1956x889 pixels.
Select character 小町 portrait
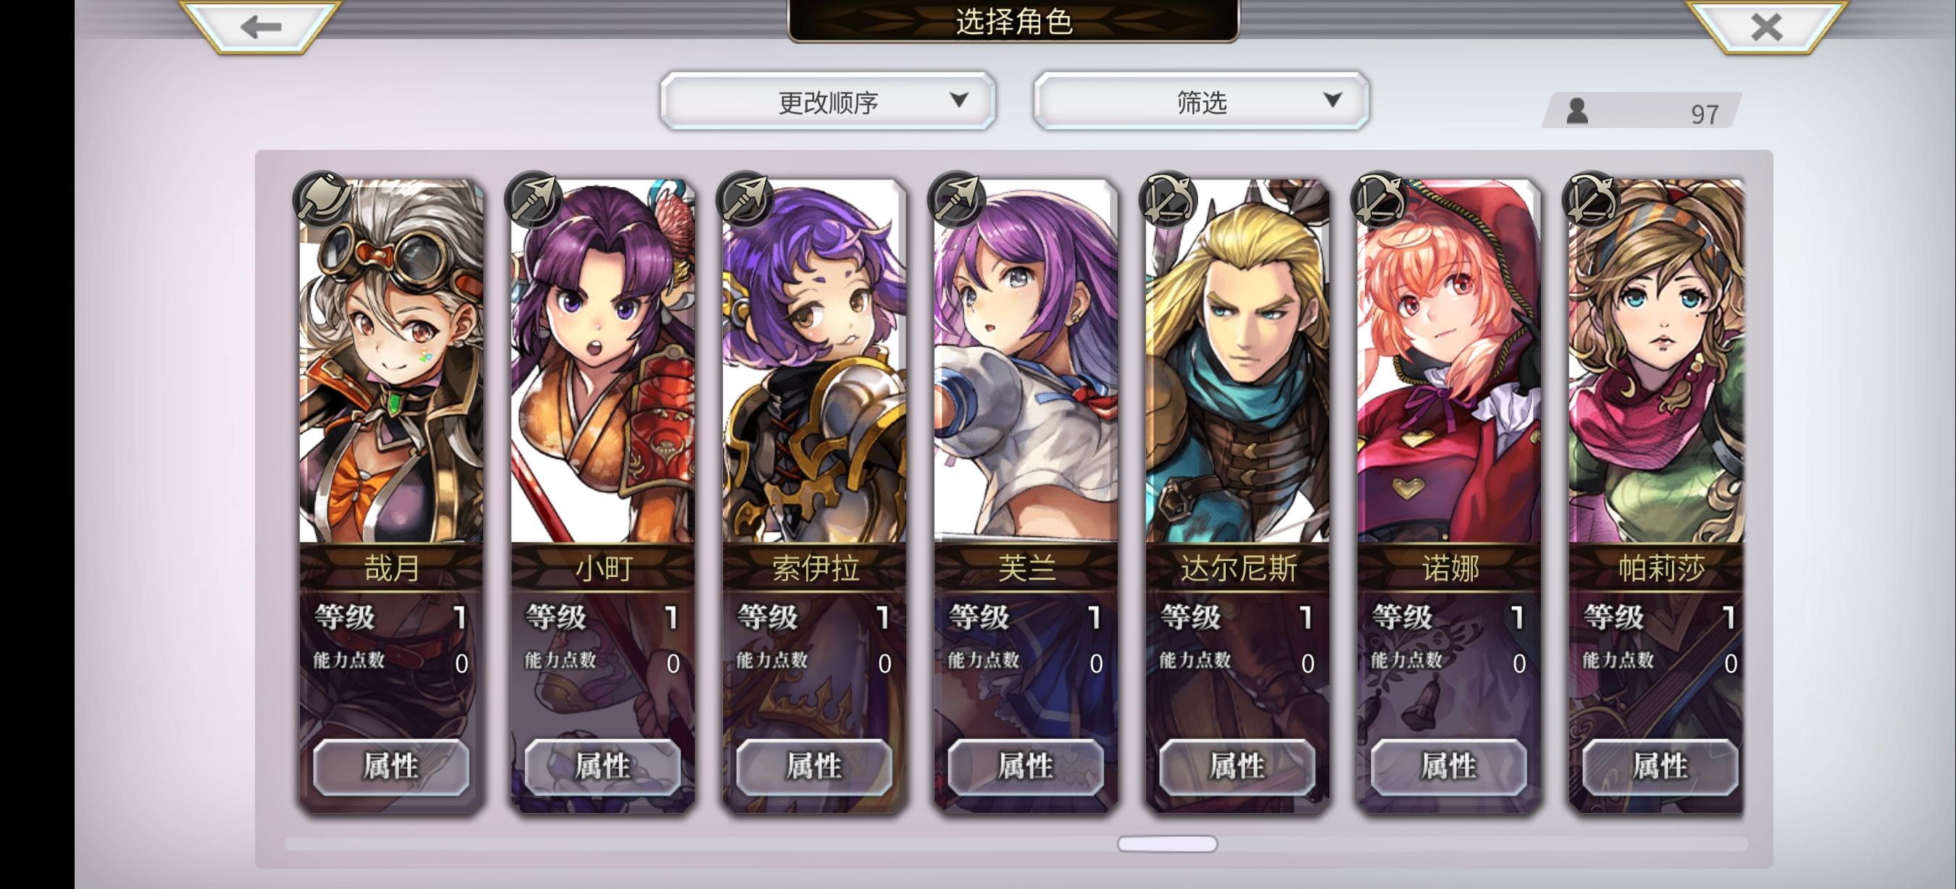pyautogui.click(x=603, y=362)
